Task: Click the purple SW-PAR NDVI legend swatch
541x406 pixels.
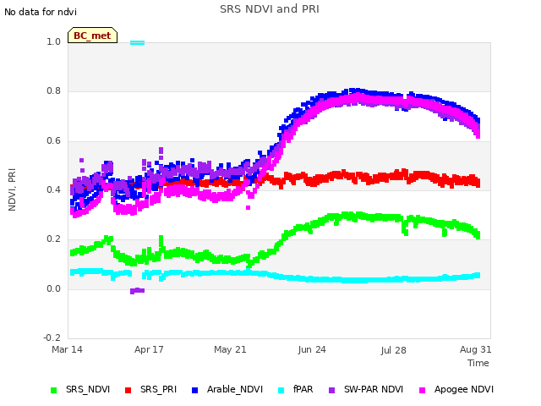Action: [331, 390]
